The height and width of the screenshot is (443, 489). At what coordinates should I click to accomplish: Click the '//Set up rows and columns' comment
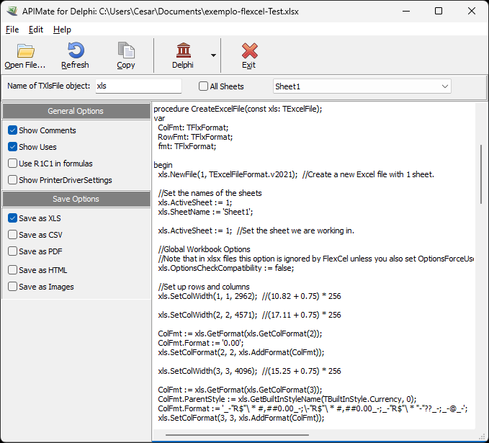pyautogui.click(x=204, y=287)
